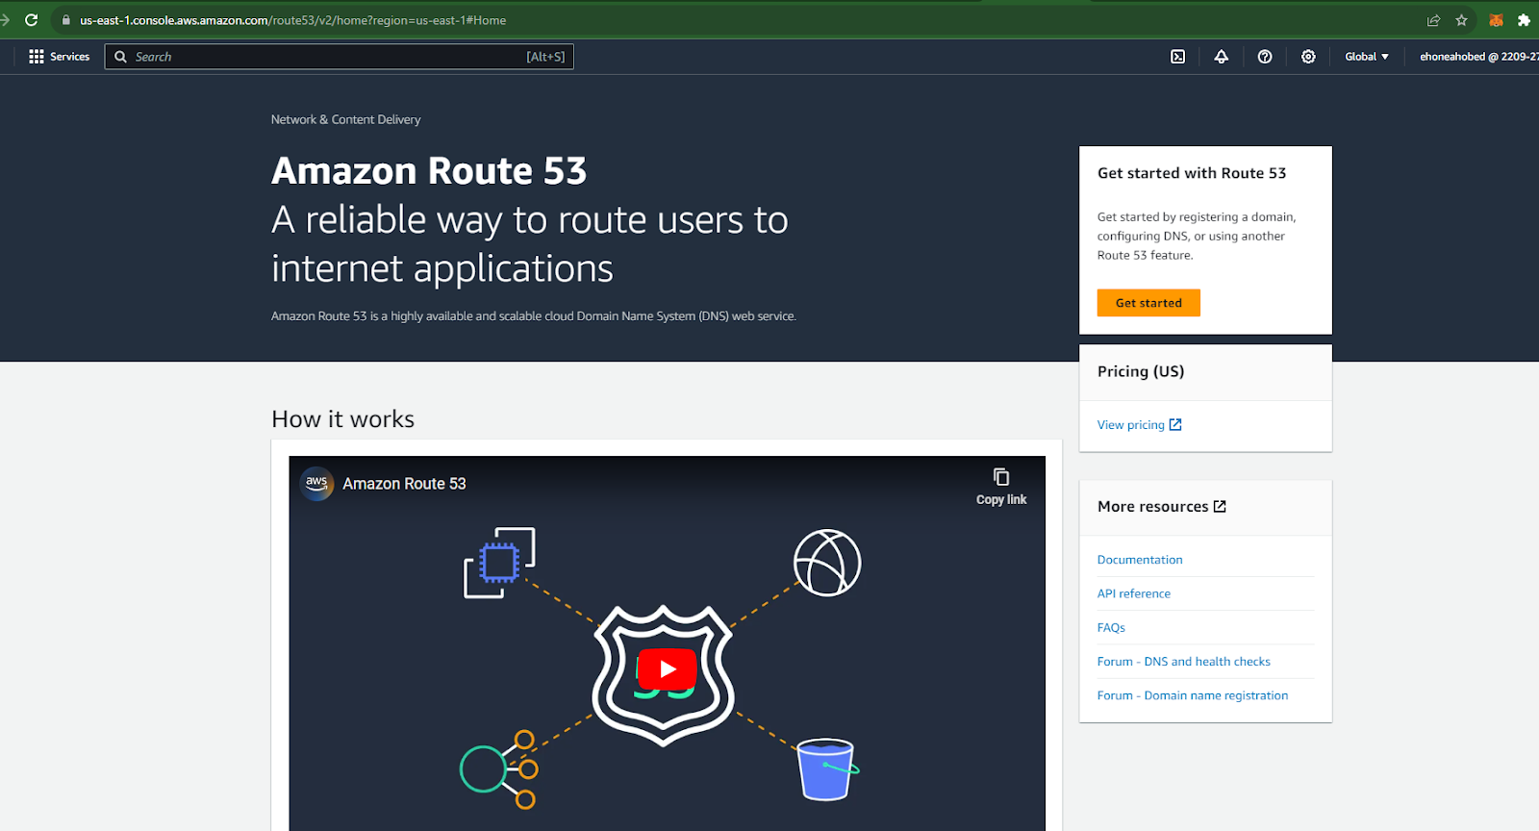Click the Services label in header
The height and width of the screenshot is (831, 1539).
click(69, 57)
